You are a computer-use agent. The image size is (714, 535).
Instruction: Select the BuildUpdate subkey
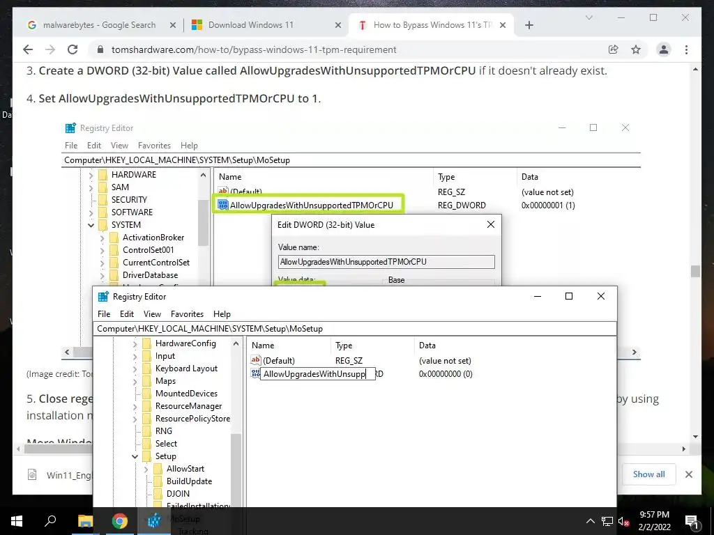click(189, 481)
